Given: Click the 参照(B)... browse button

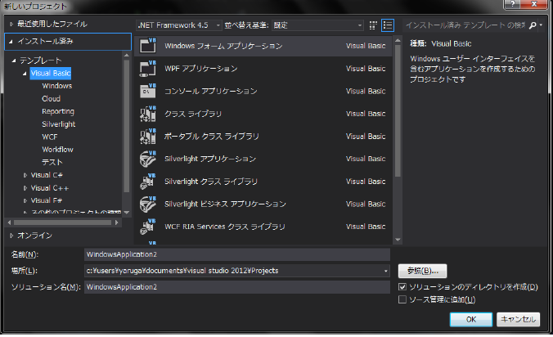Looking at the screenshot, I should tap(421, 270).
